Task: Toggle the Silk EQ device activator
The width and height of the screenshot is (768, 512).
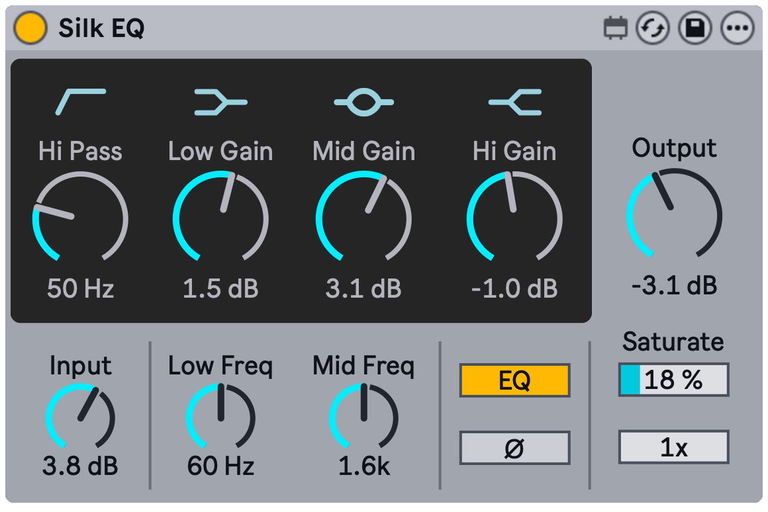Action: [x=30, y=28]
